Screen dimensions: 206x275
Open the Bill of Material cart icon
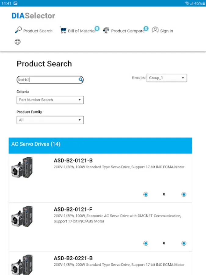coord(63,30)
